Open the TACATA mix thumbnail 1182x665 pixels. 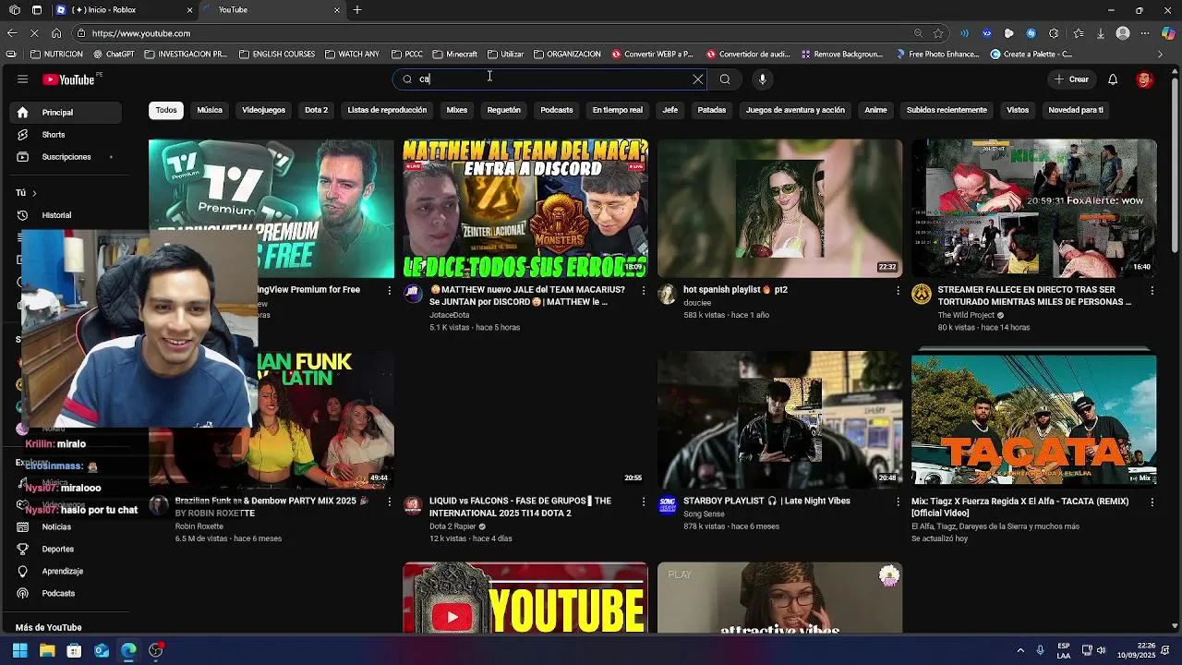1033,420
